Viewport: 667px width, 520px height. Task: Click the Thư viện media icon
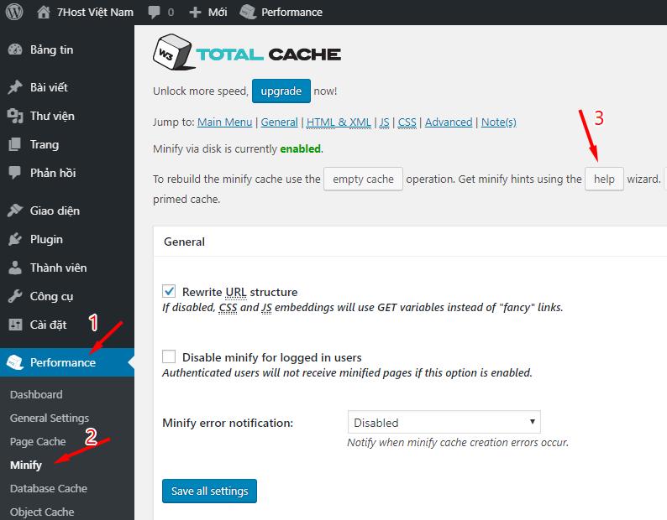click(15, 116)
